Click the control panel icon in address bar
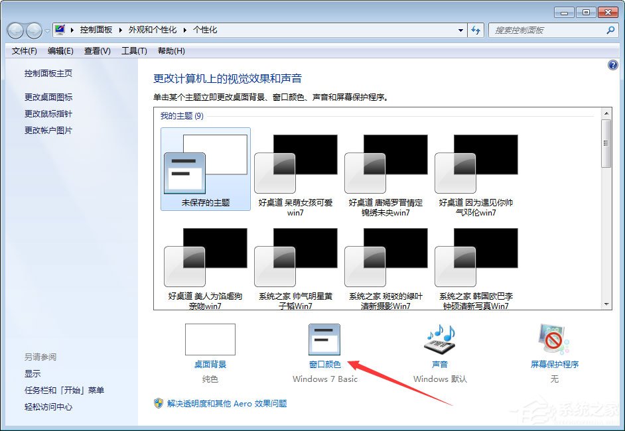Screen dimensions: 625x431 tap(59, 30)
